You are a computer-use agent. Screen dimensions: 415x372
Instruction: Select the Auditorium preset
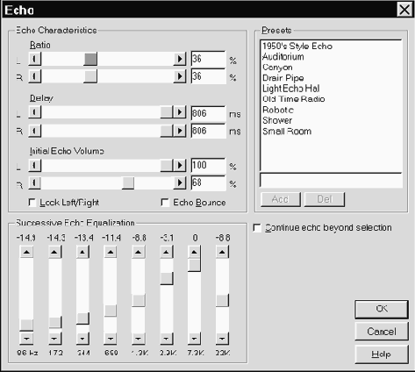(283, 57)
